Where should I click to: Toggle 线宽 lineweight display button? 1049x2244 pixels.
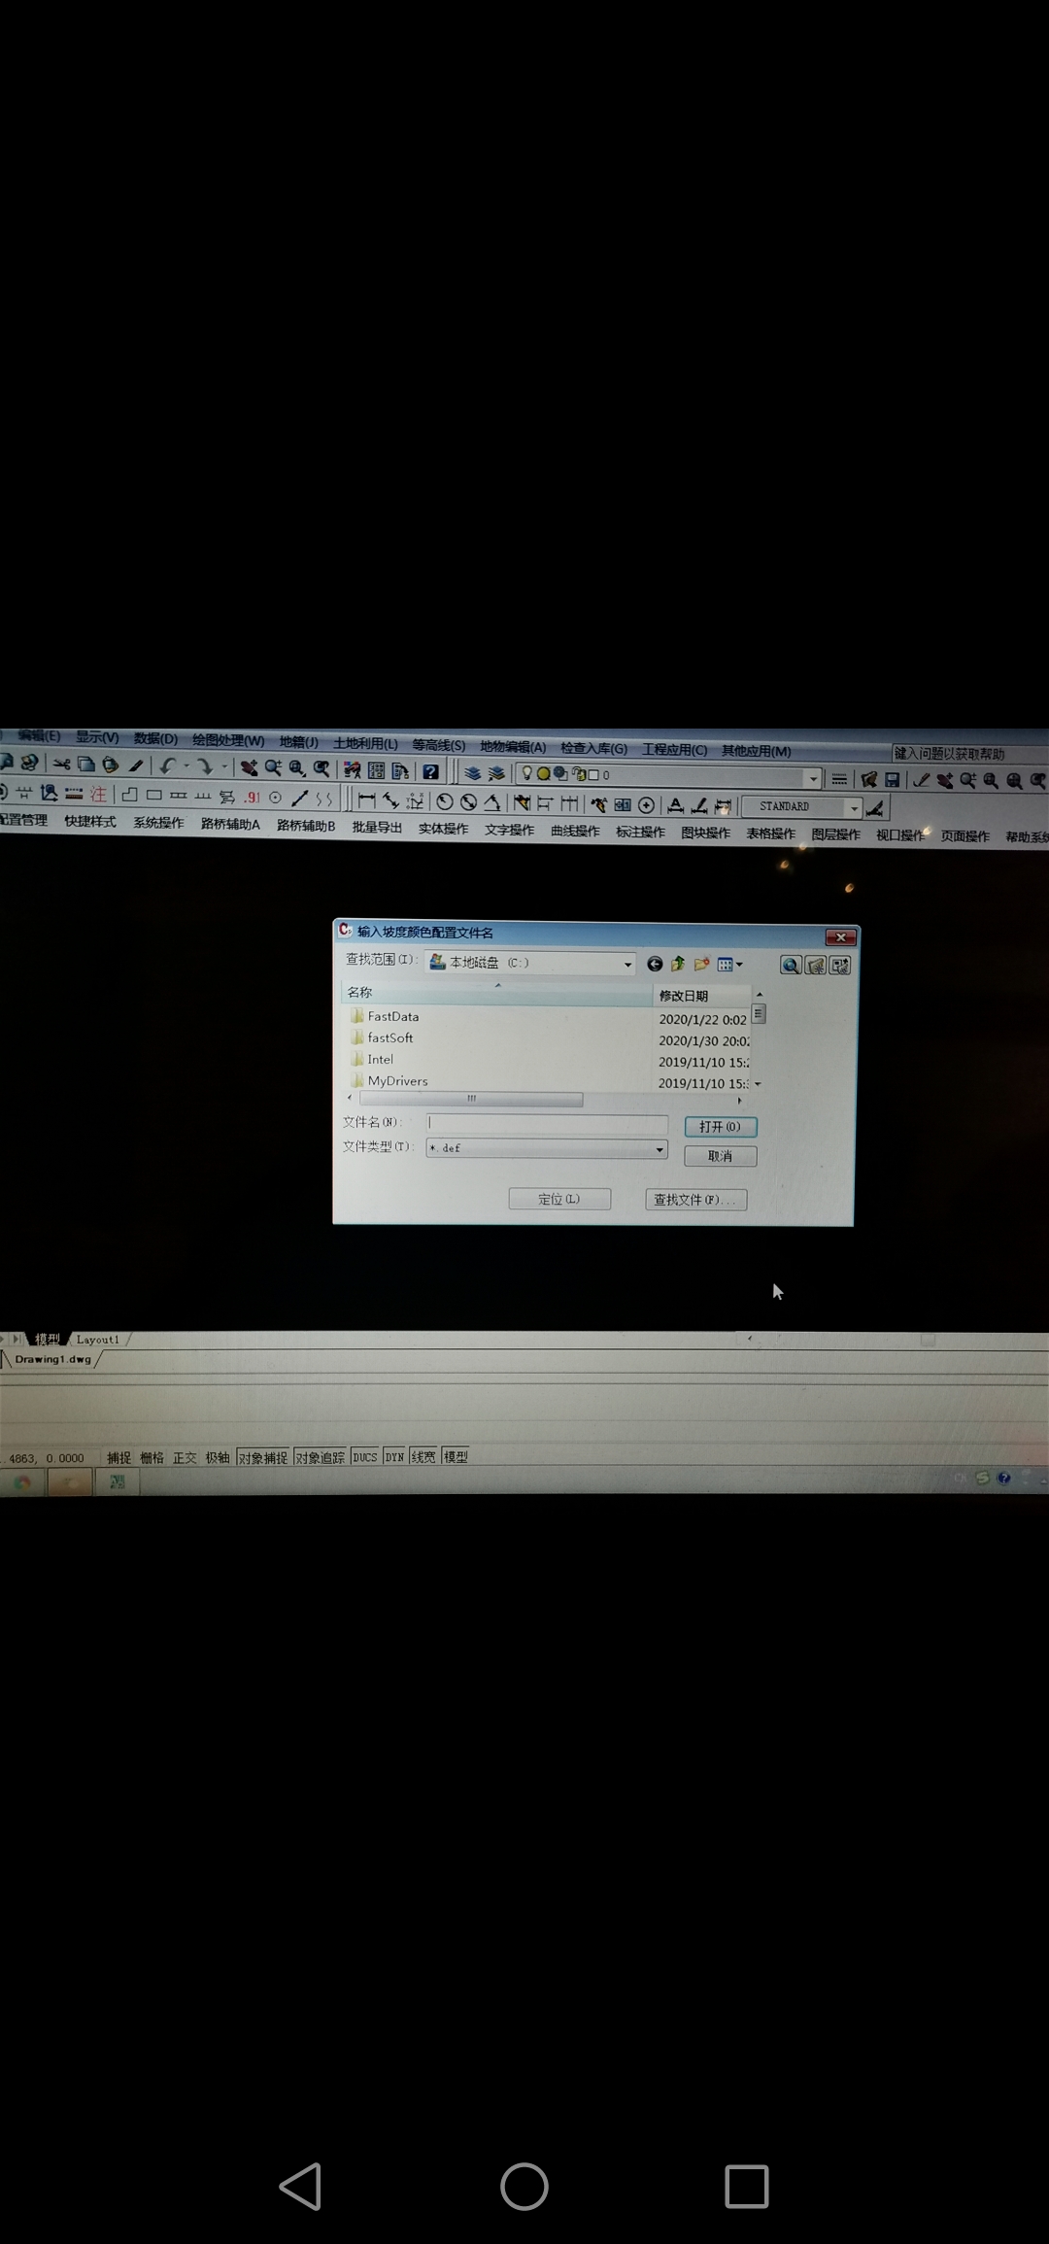(423, 1456)
